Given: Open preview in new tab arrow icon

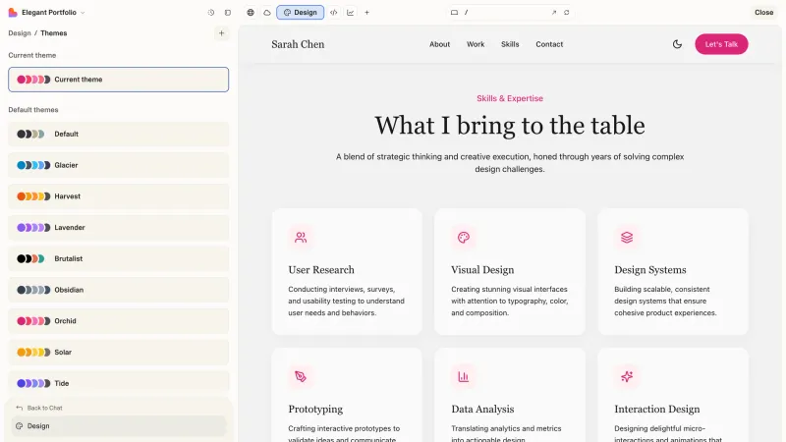Looking at the screenshot, I should click(x=554, y=13).
